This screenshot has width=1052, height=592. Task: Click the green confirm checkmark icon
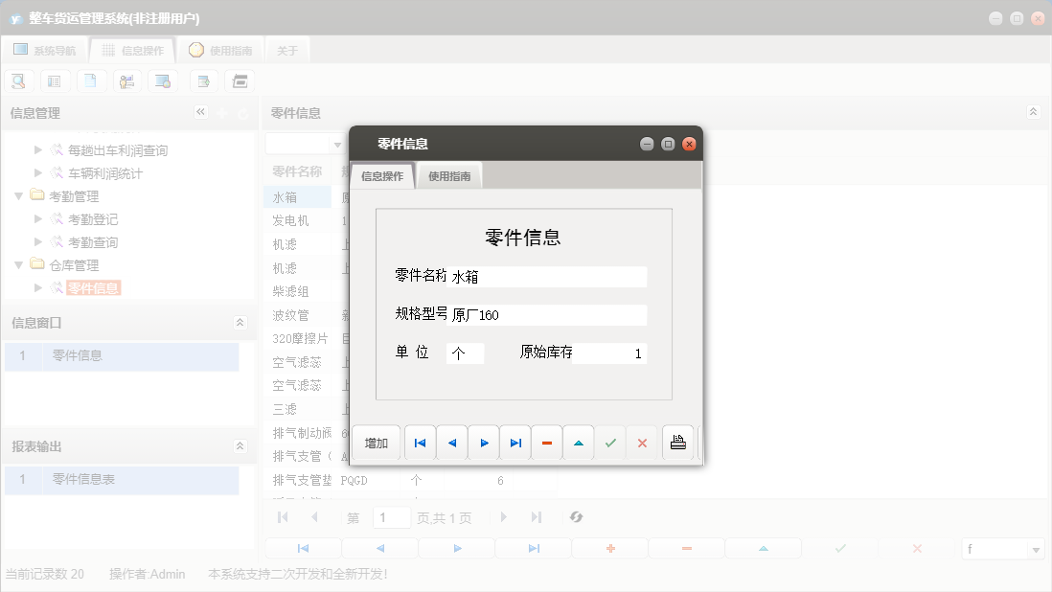(x=610, y=442)
